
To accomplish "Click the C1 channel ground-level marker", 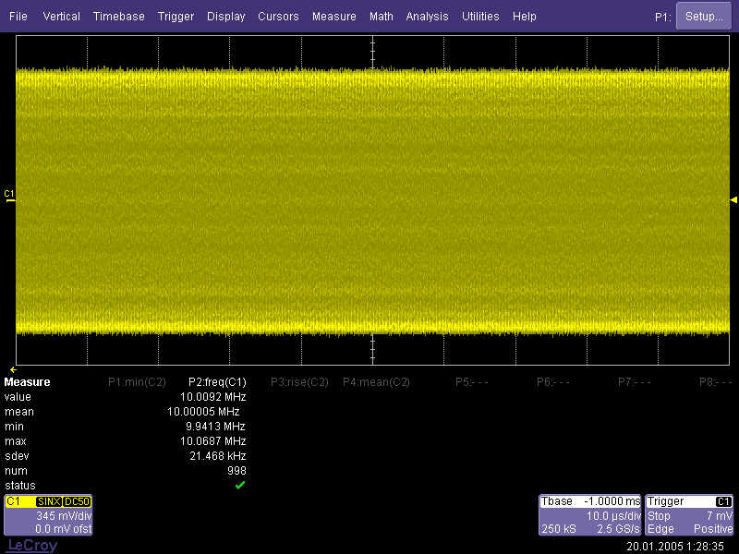I will 9,195.
